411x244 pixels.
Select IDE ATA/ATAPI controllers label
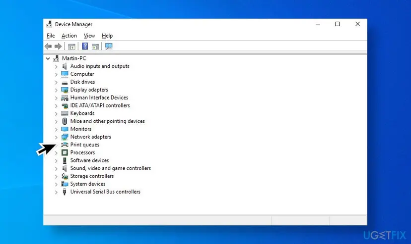(100, 105)
